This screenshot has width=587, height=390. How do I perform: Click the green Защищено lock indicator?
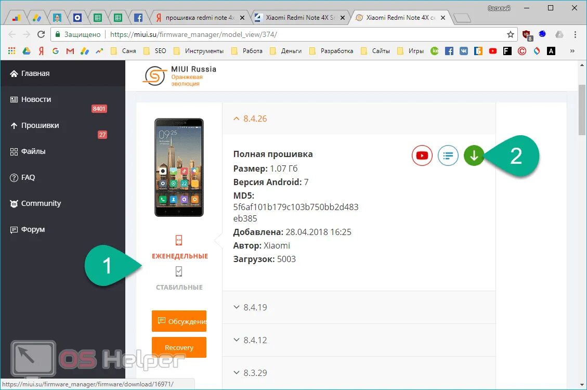click(x=78, y=34)
